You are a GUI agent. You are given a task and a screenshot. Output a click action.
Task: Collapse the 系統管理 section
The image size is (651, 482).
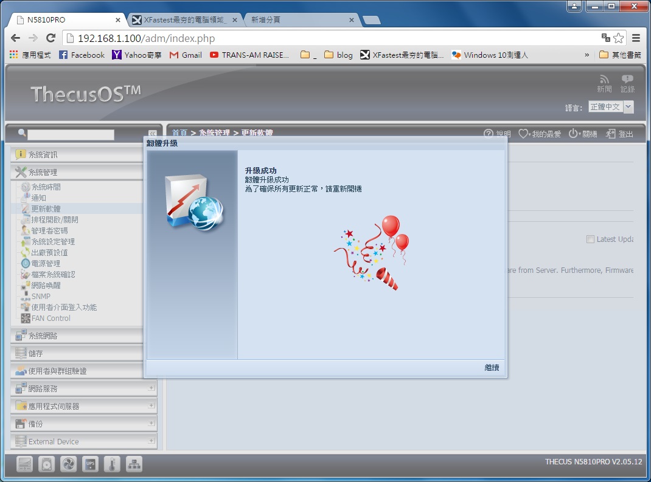pos(77,172)
